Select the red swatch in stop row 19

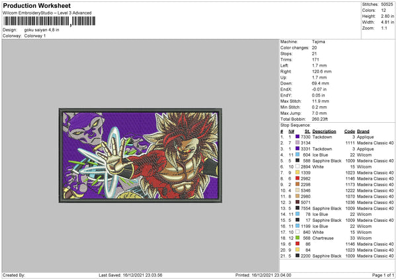[x=298, y=244]
